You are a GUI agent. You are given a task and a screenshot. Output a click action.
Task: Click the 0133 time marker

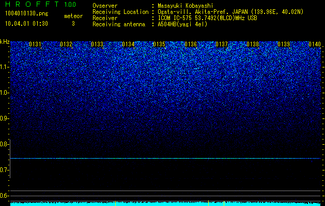pyautogui.click(x=97, y=44)
